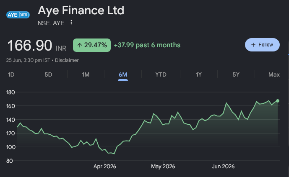289x177 pixels.
Task: Click the 29.47% percentage change badge
Action: [x=92, y=45]
